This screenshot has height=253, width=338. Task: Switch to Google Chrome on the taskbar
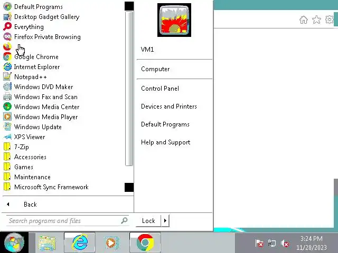point(145,242)
